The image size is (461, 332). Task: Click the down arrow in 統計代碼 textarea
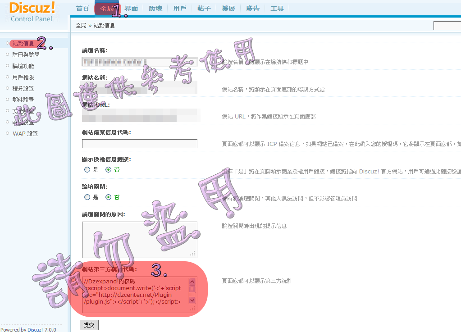pyautogui.click(x=192, y=300)
